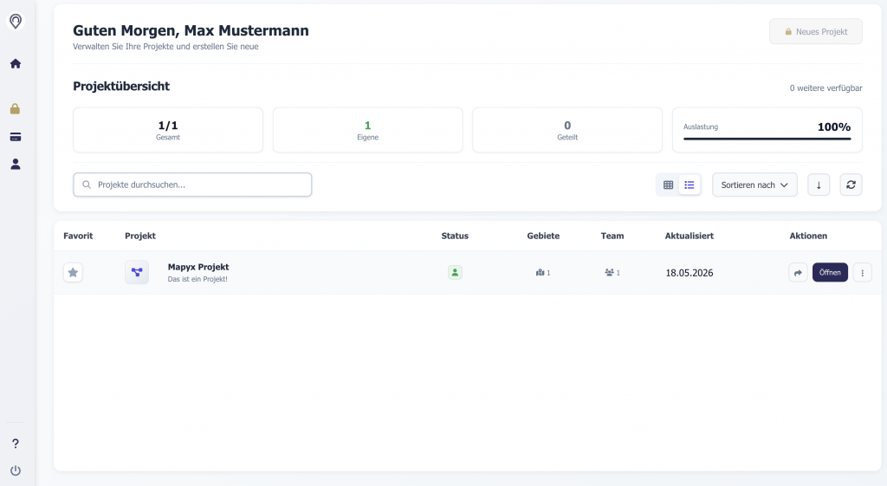Click the Projektübersicht heading
This screenshot has height=486, width=887.
[x=121, y=86]
